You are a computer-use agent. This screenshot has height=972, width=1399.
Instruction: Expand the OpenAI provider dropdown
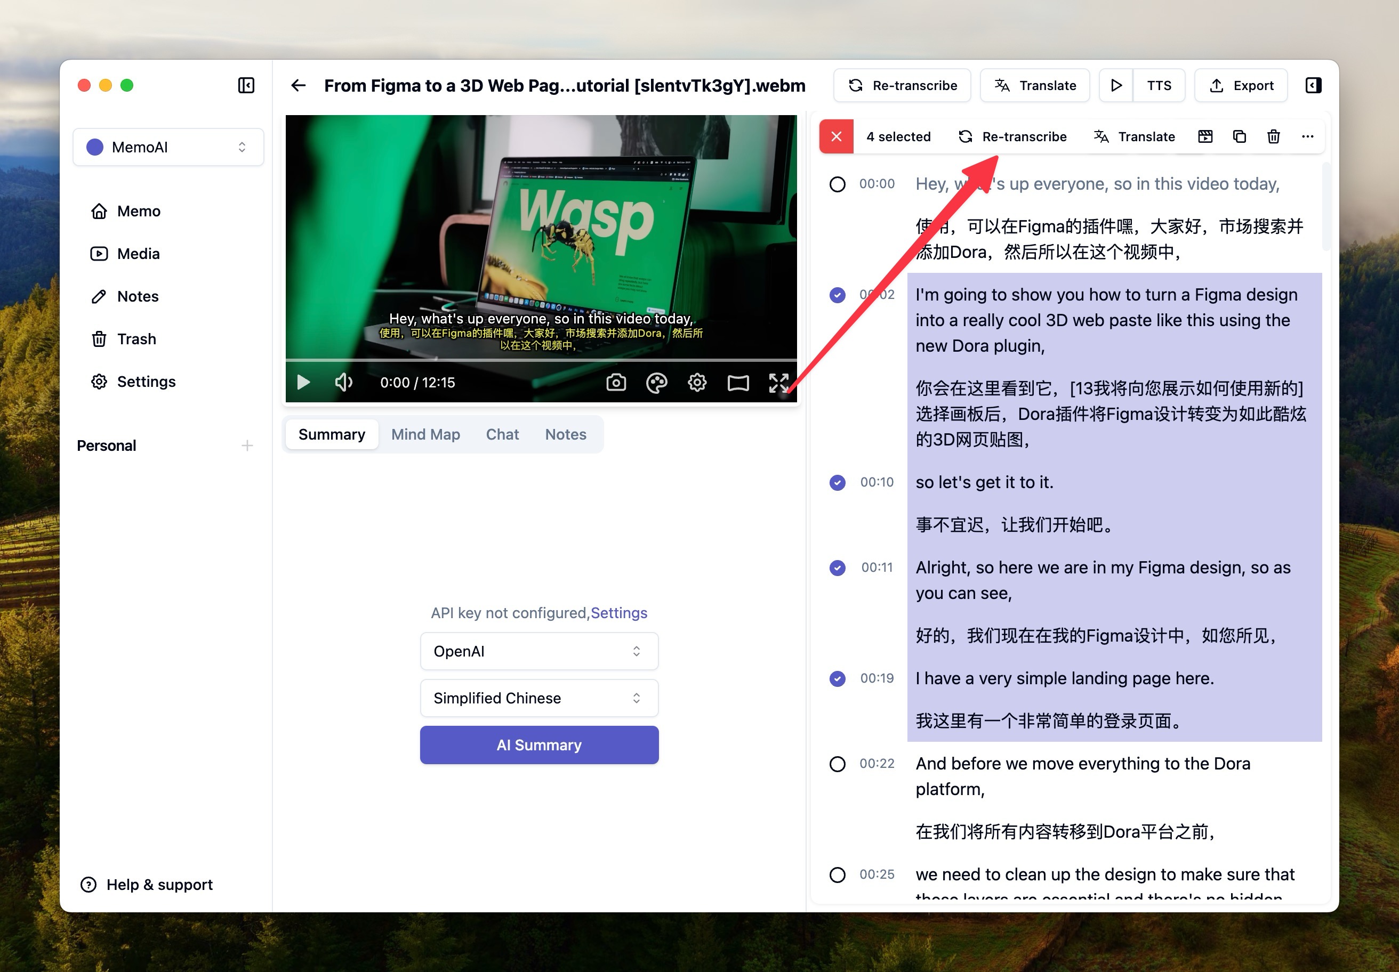coord(538,649)
